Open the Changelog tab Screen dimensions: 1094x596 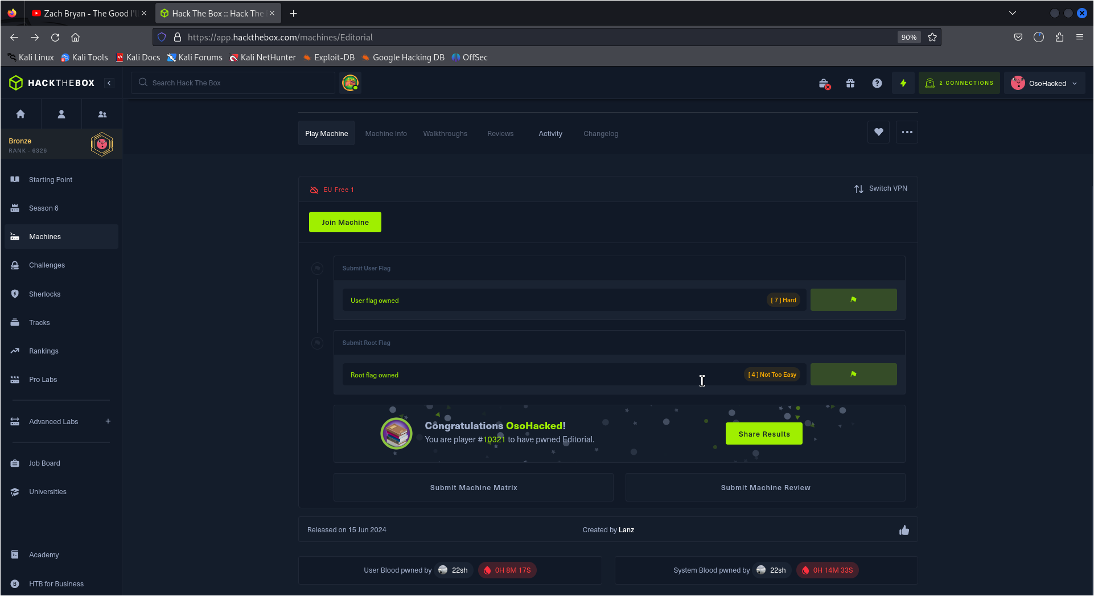pos(601,134)
